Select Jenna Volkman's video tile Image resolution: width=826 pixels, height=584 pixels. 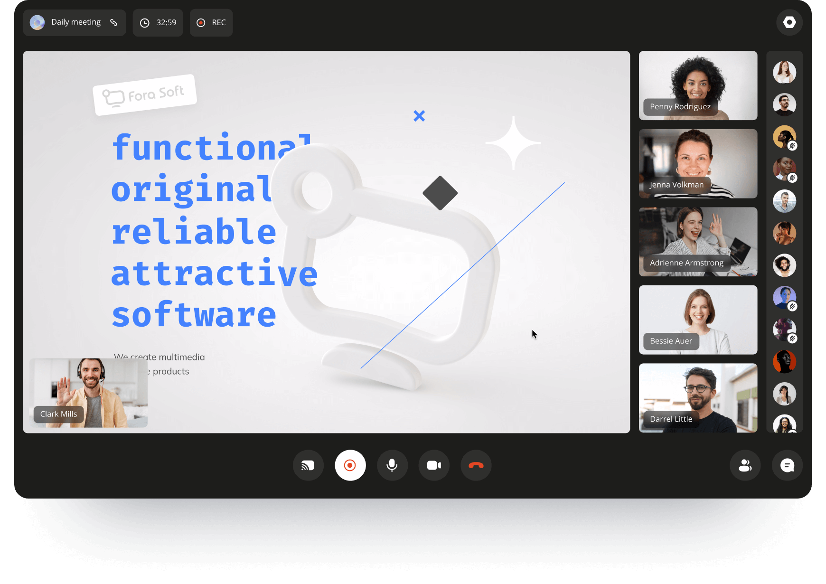click(698, 164)
